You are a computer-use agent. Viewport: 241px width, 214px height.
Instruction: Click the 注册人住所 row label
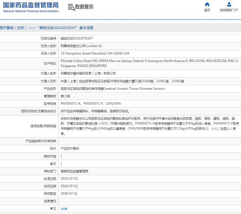[x=48, y=54]
